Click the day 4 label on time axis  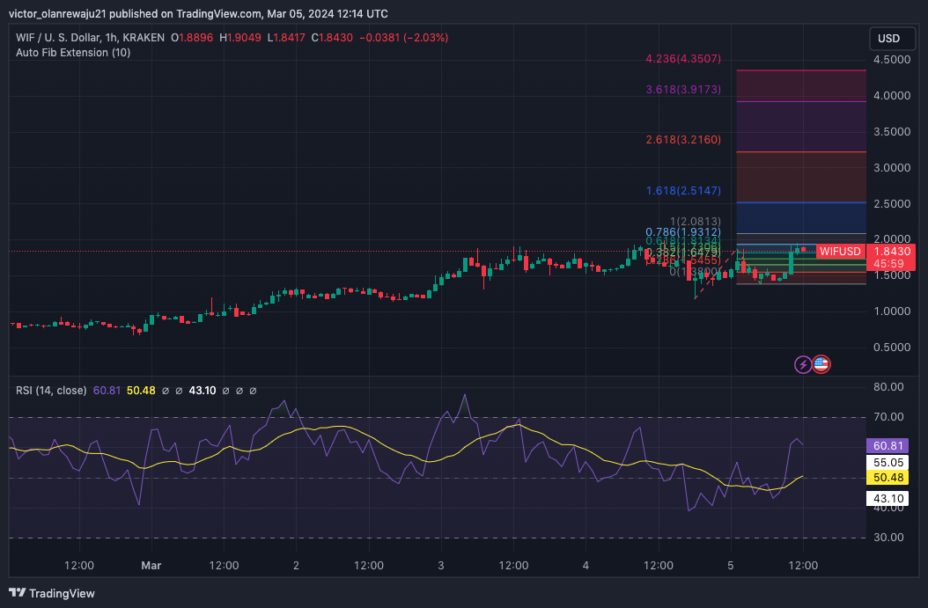coord(586,566)
